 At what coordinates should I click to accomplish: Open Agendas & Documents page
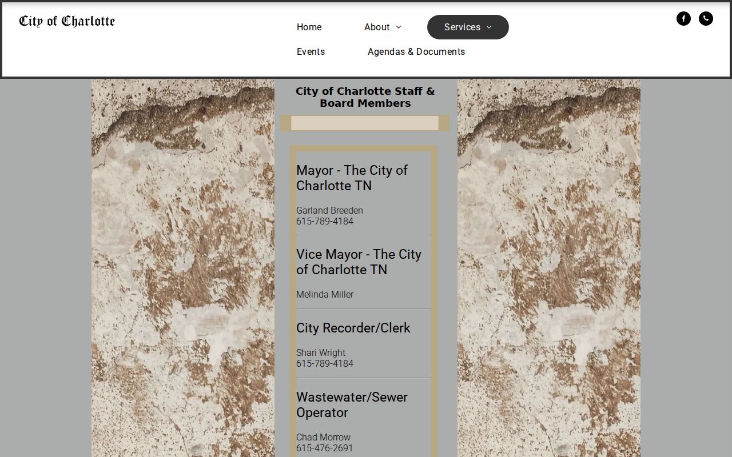(x=416, y=51)
